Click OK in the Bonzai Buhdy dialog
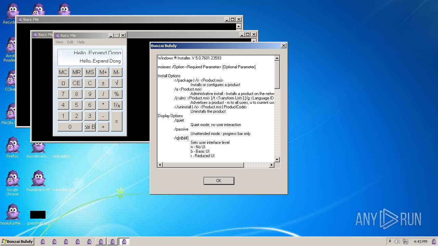438x246 pixels. click(x=219, y=181)
